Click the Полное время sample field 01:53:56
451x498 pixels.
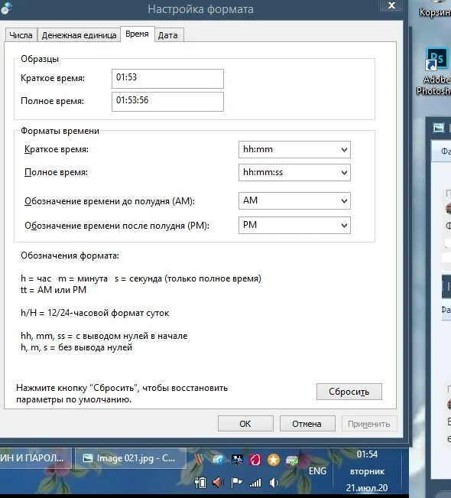point(167,102)
